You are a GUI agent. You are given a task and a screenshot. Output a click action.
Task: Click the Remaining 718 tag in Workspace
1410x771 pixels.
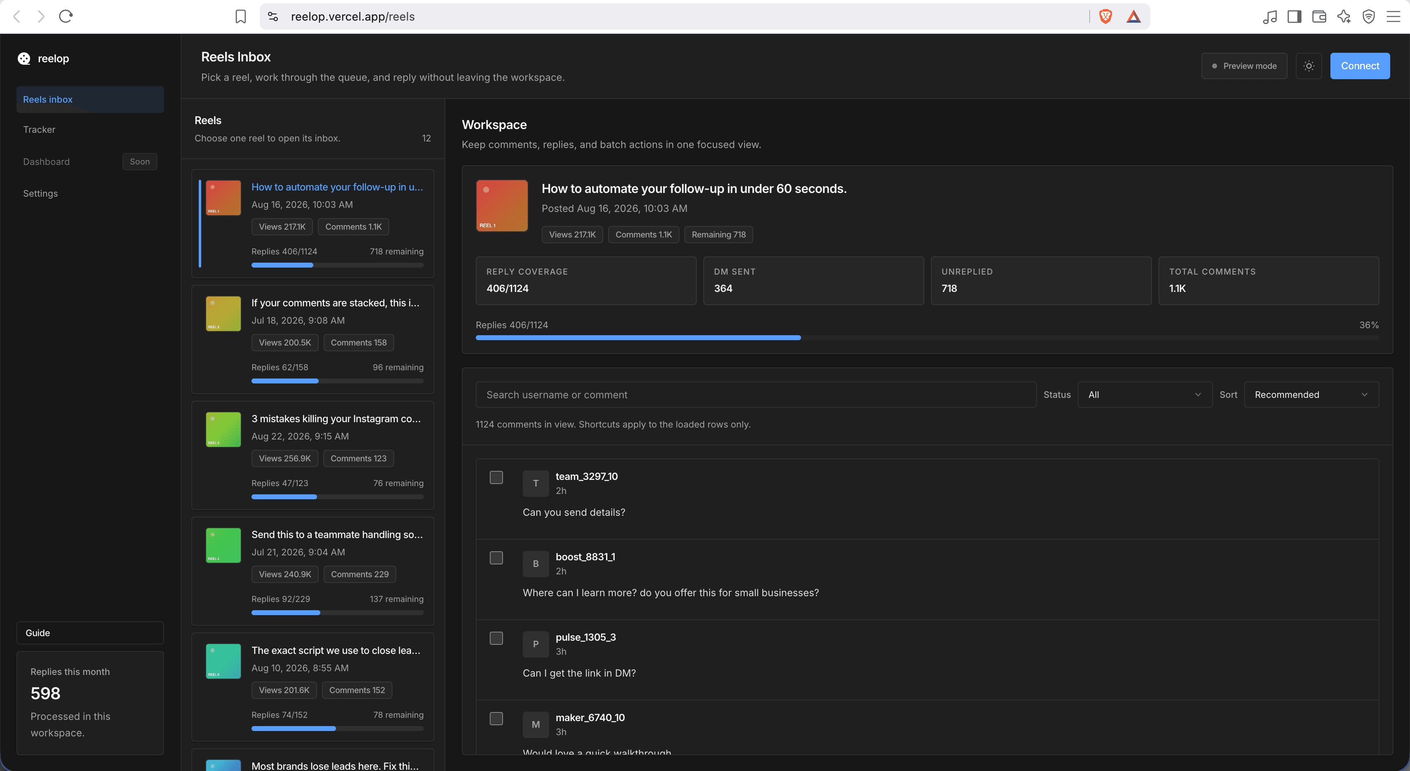[718, 234]
